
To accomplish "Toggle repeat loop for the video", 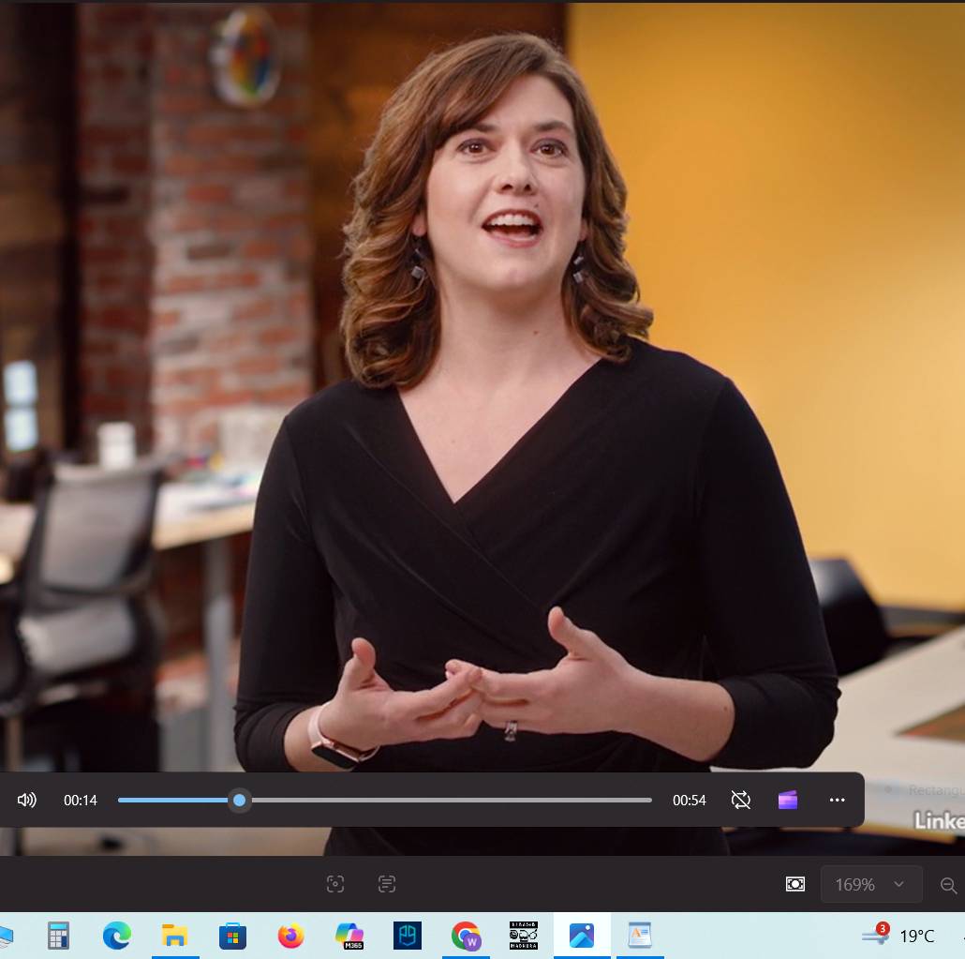I will (741, 800).
